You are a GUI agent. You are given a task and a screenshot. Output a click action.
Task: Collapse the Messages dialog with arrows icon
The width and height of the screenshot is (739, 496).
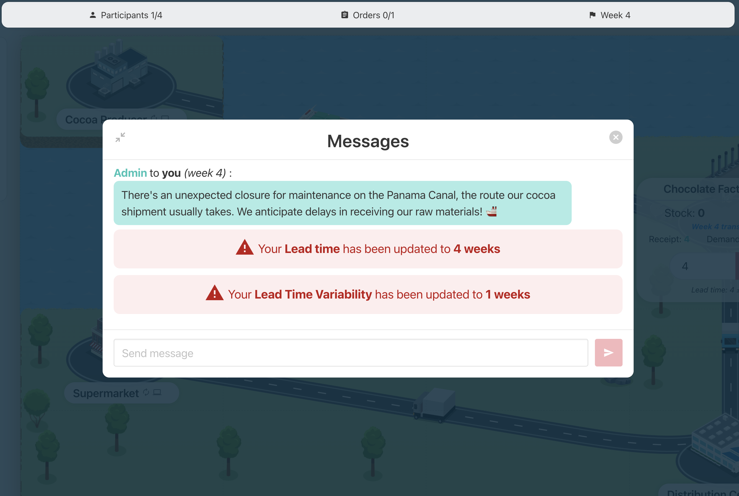(x=120, y=137)
